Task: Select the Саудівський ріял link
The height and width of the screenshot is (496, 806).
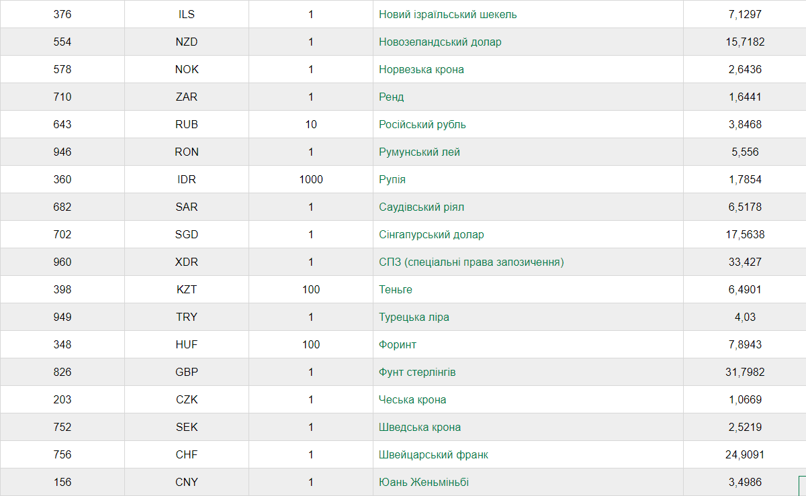Action: [x=421, y=207]
